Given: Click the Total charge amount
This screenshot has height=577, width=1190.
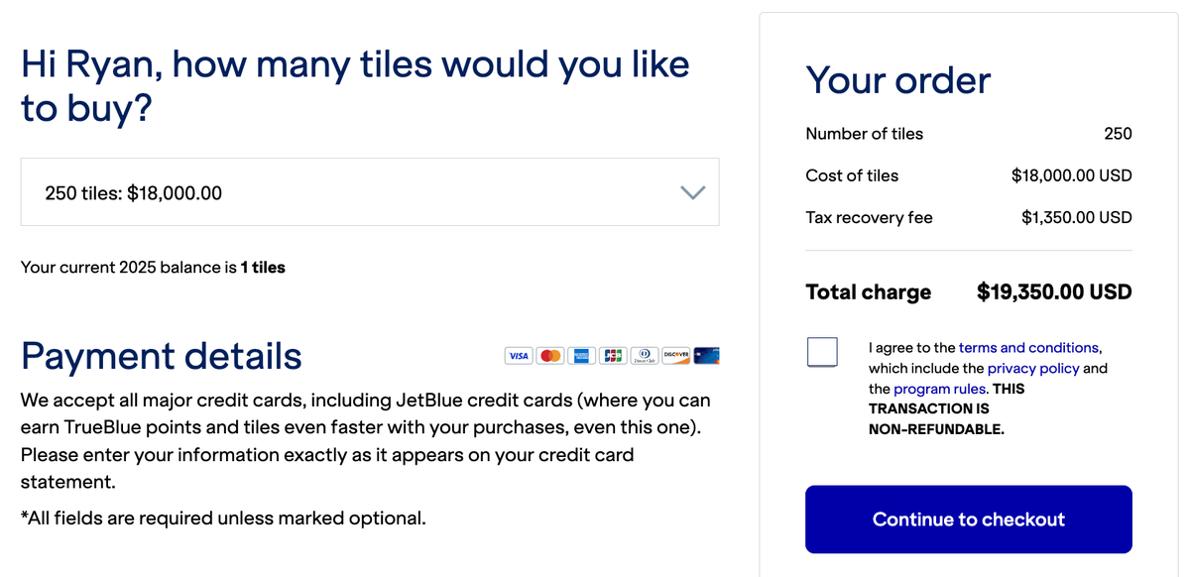Looking at the screenshot, I should [1053, 291].
